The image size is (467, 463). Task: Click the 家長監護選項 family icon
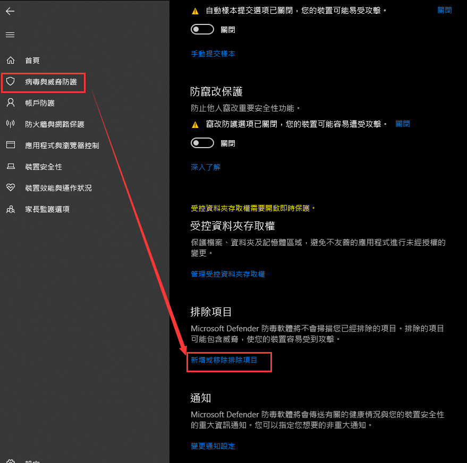click(x=10, y=209)
